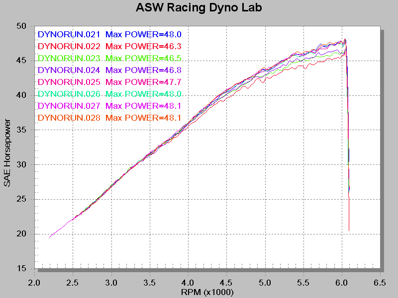Click the 50 tick label on horsepower axis
The image size is (398, 298).
coord(22,26)
